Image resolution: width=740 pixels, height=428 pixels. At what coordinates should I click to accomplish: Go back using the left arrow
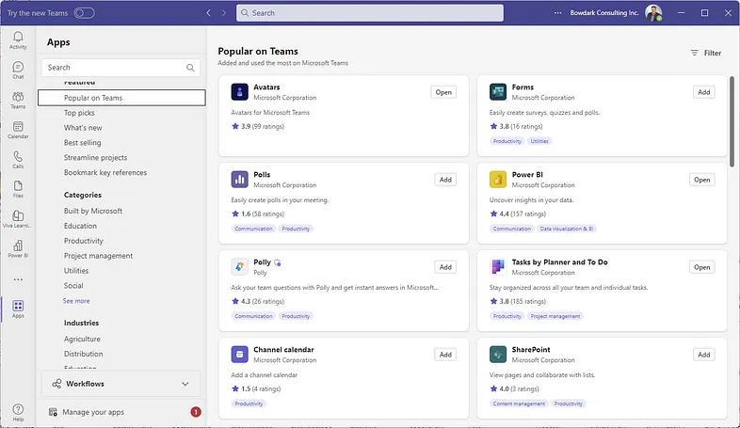coord(208,13)
